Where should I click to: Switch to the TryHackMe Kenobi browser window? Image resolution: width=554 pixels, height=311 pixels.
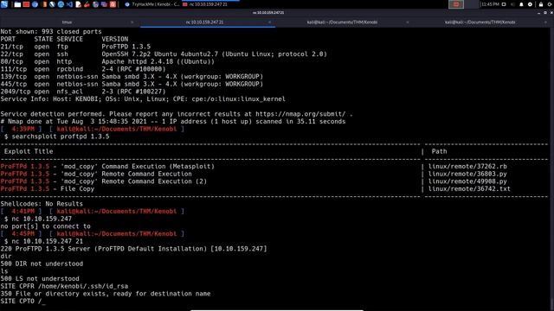pyautogui.click(x=152, y=4)
